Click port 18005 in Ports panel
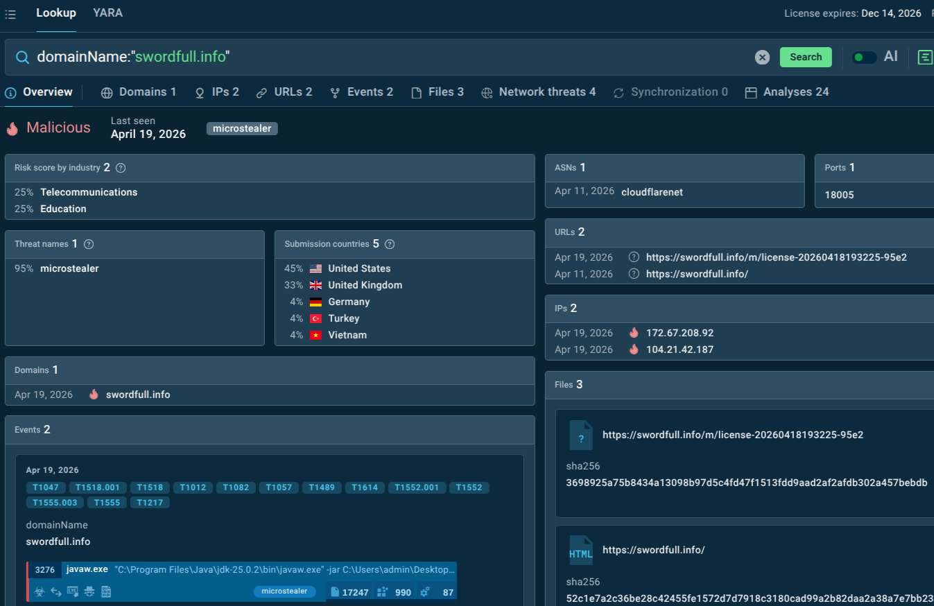Screen dimensions: 934x606 (839, 195)
